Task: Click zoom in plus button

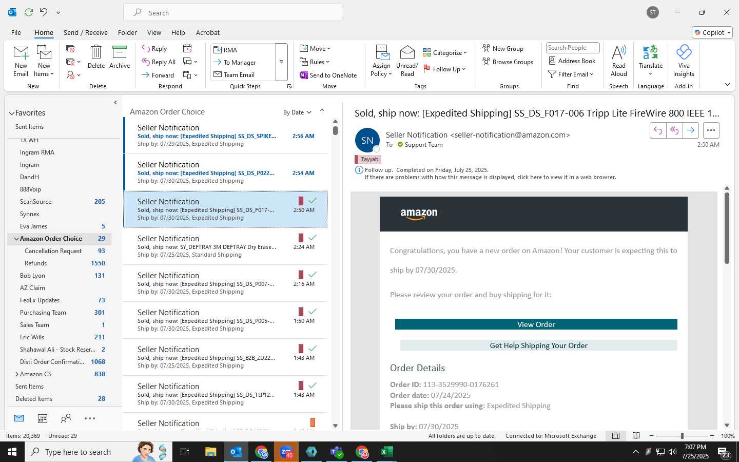Action: (x=712, y=436)
